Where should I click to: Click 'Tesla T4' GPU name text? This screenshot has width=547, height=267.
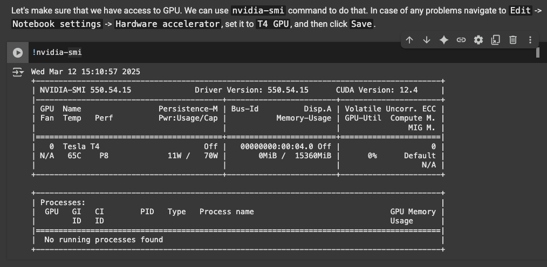point(81,146)
